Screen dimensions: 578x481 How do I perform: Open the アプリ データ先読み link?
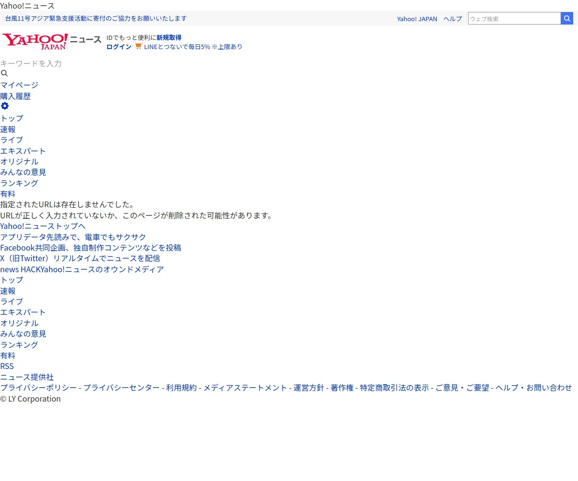coord(73,237)
